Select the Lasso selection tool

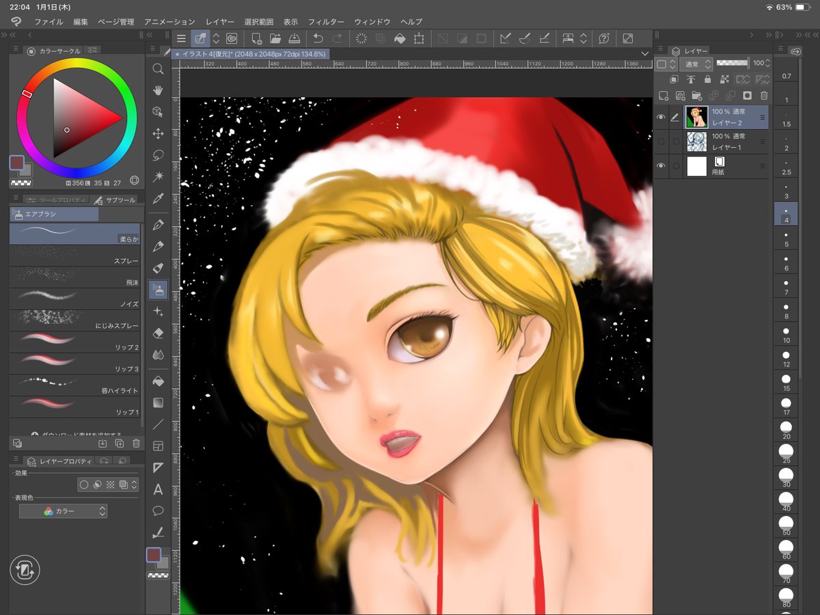(x=158, y=154)
